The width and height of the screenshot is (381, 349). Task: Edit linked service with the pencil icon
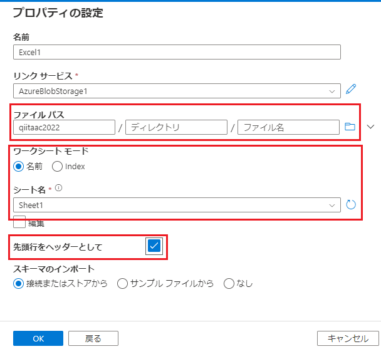click(x=351, y=89)
